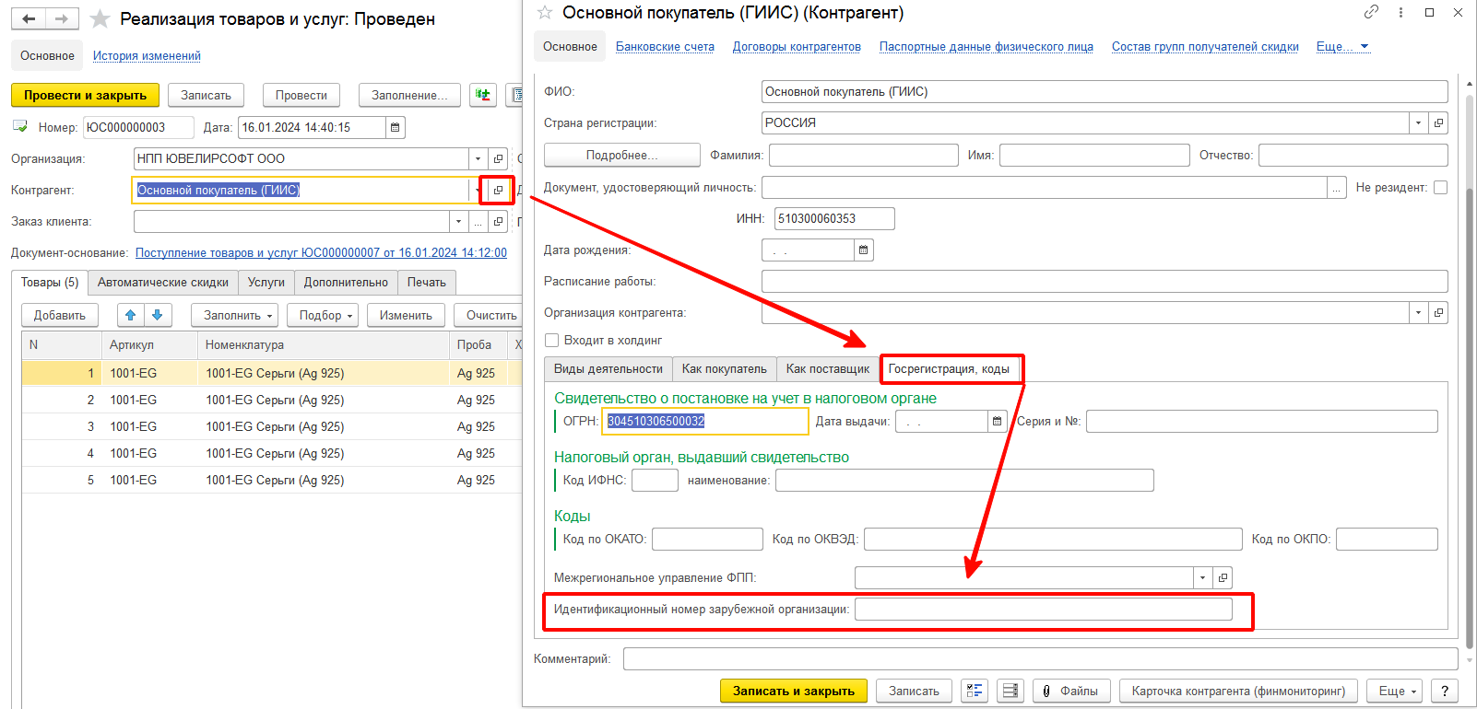The width and height of the screenshot is (1477, 709).
Task: Open calendar for Дата рождения
Action: (864, 250)
